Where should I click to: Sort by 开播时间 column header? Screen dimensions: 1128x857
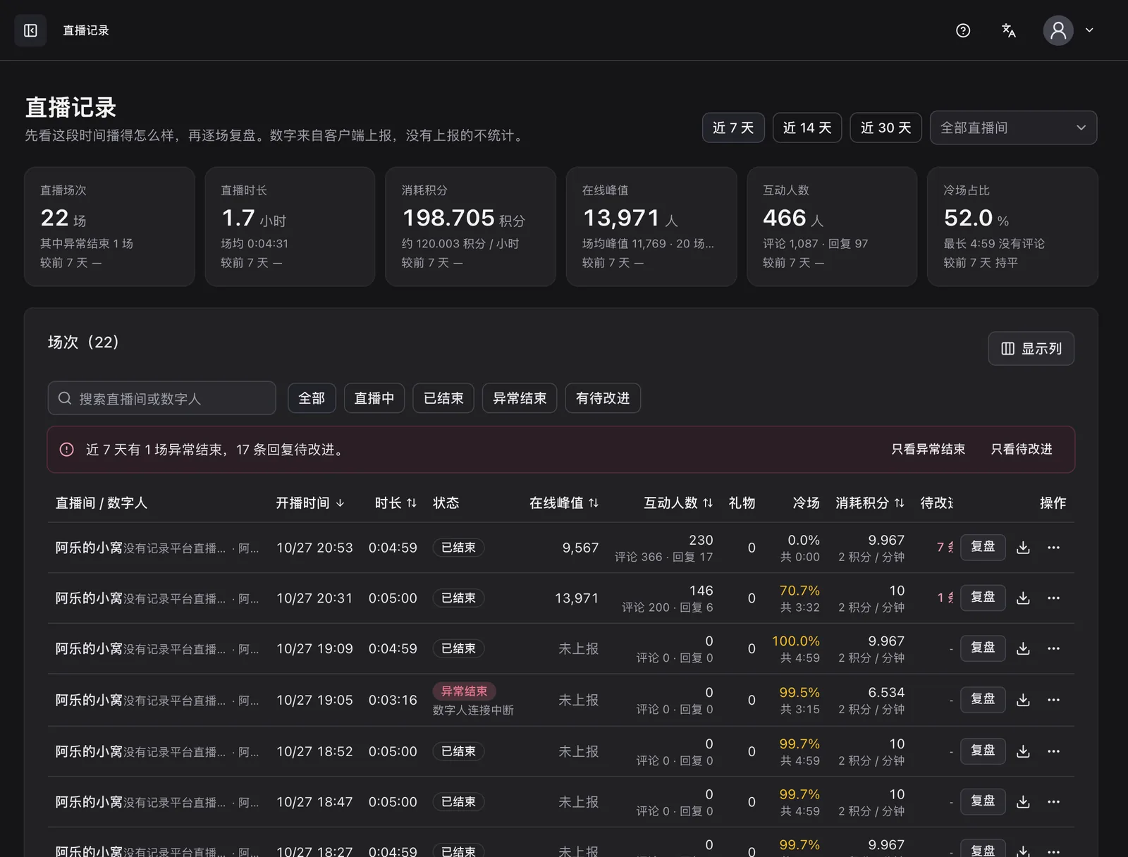pyautogui.click(x=310, y=503)
